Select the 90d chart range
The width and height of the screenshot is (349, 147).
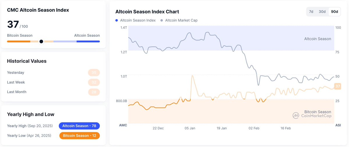point(334,12)
